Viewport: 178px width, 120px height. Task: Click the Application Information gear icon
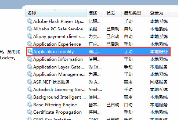(x=30, y=59)
